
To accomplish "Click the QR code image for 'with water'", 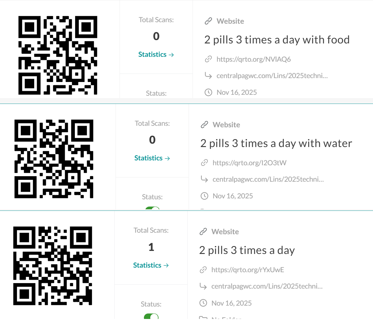I will click(x=54, y=159).
